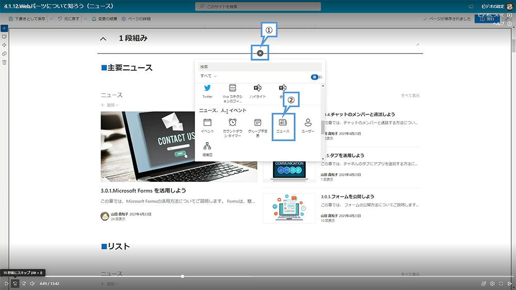Viewport: 516px width, 290px height.
Task: Select the Twitter web part
Action: tap(207, 91)
